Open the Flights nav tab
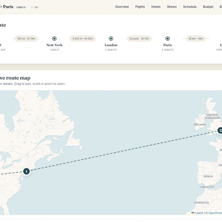The height and width of the screenshot is (222, 222). [140, 7]
